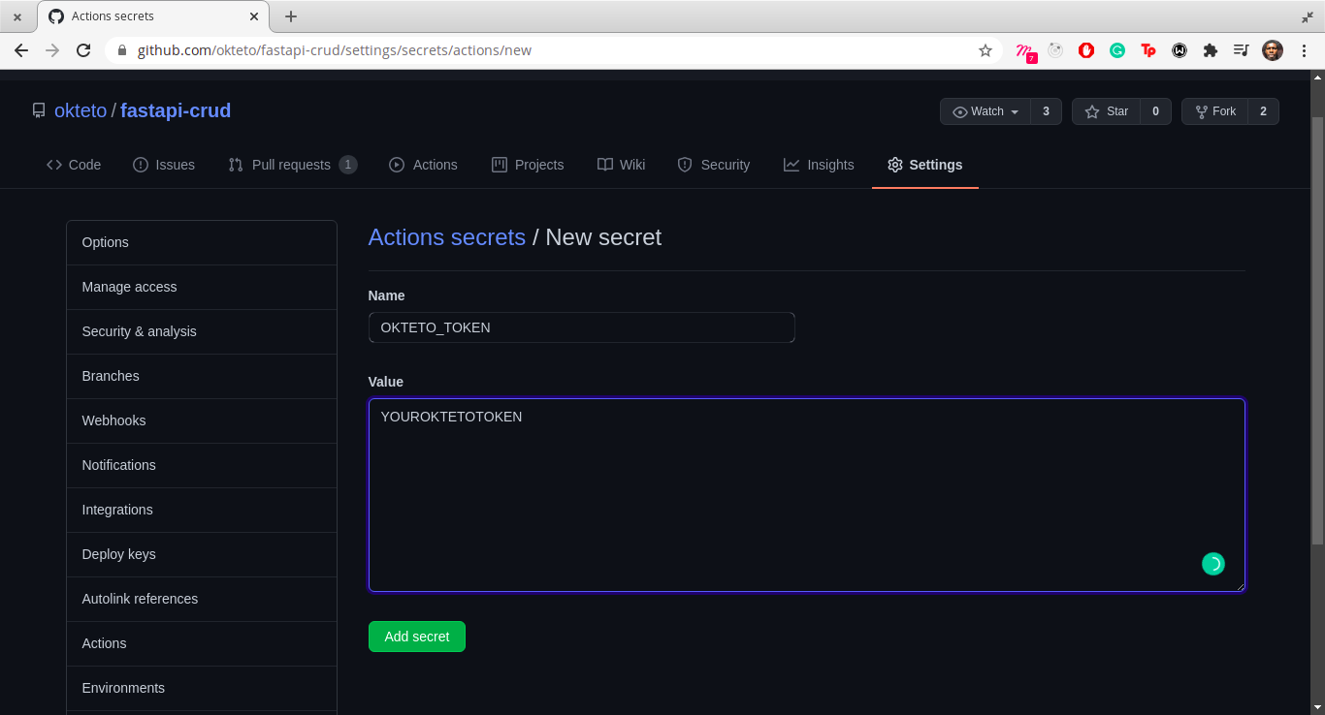The height and width of the screenshot is (715, 1325).
Task: Click the repository book icon beside okteto
Action: coord(39,110)
